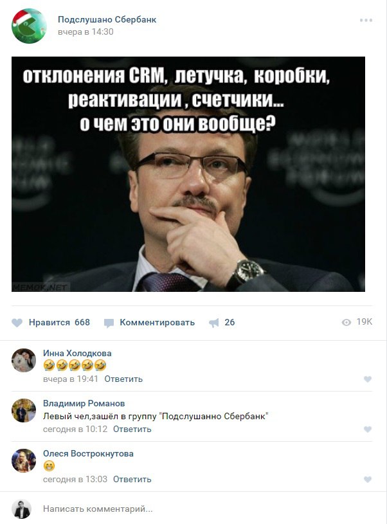Viewport: 387px width, 524px height.
Task: Open the Подслушано Сбербанк group name link
Action: tap(107, 19)
